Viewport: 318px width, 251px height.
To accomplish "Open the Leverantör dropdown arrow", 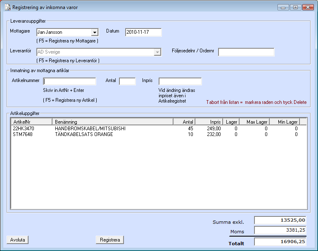I will [157, 52].
